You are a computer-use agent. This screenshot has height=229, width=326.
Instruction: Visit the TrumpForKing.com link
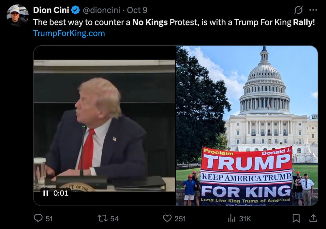[69, 33]
